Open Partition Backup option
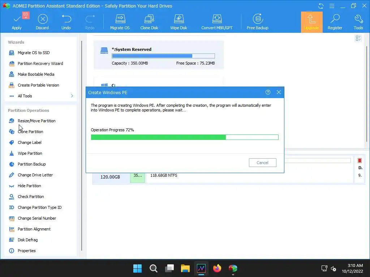Viewport: 370px width, 277px height. point(32,164)
